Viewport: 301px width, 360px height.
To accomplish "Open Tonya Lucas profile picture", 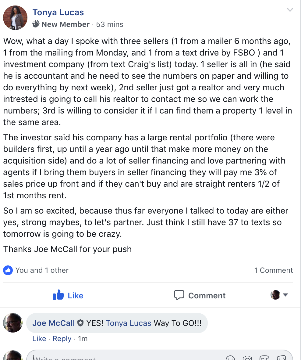I will pos(15,18).
